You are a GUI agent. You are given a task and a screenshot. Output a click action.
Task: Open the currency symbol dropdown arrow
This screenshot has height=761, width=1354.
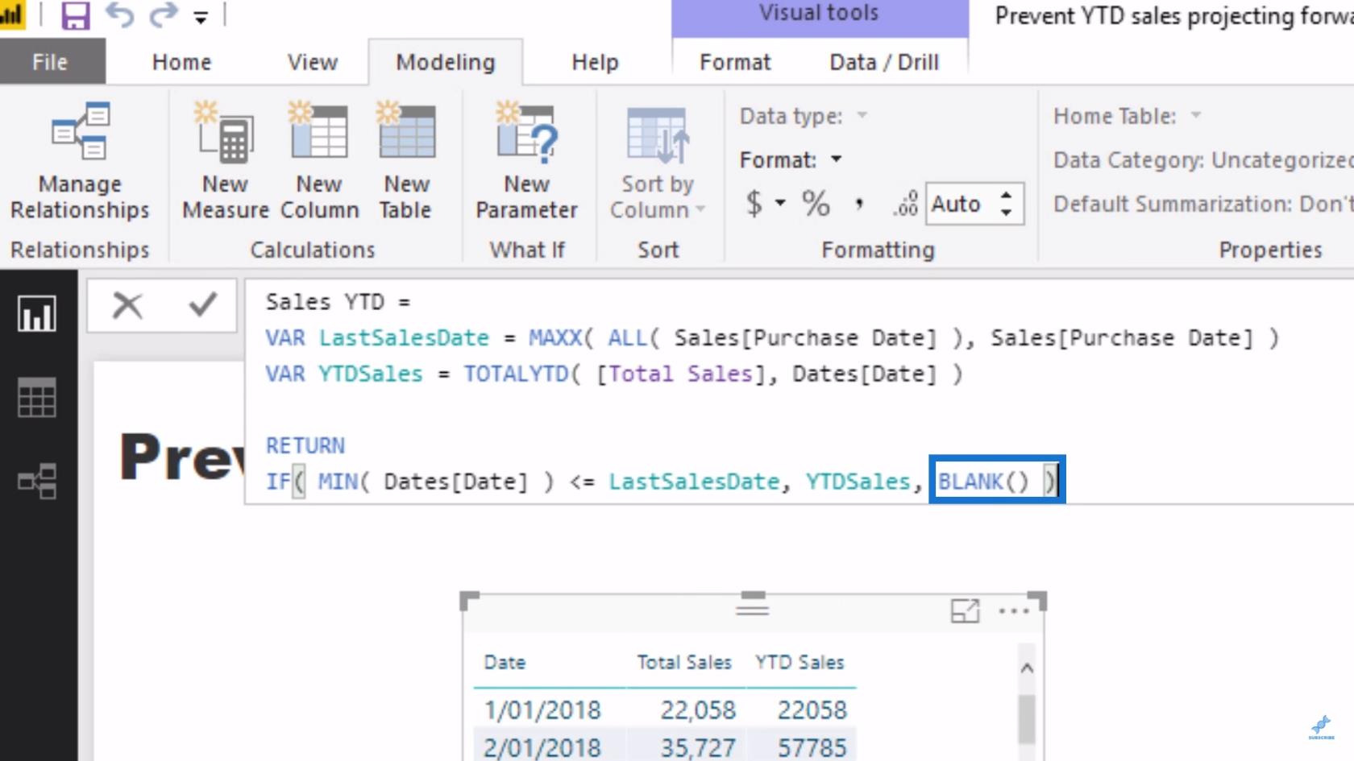[x=779, y=203]
